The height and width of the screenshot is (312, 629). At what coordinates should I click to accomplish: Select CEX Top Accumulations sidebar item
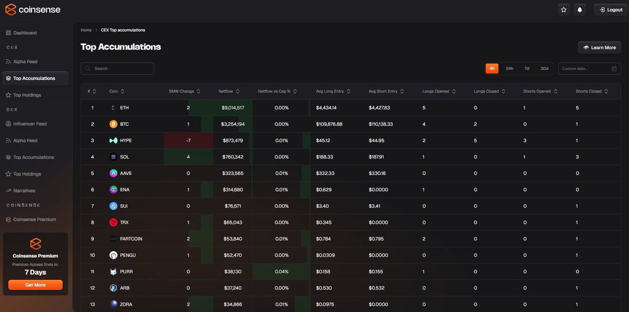pyautogui.click(x=36, y=79)
